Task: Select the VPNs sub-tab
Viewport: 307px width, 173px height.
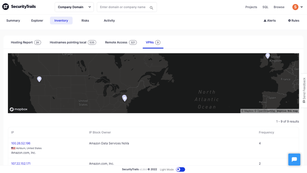Action: [x=153, y=43]
